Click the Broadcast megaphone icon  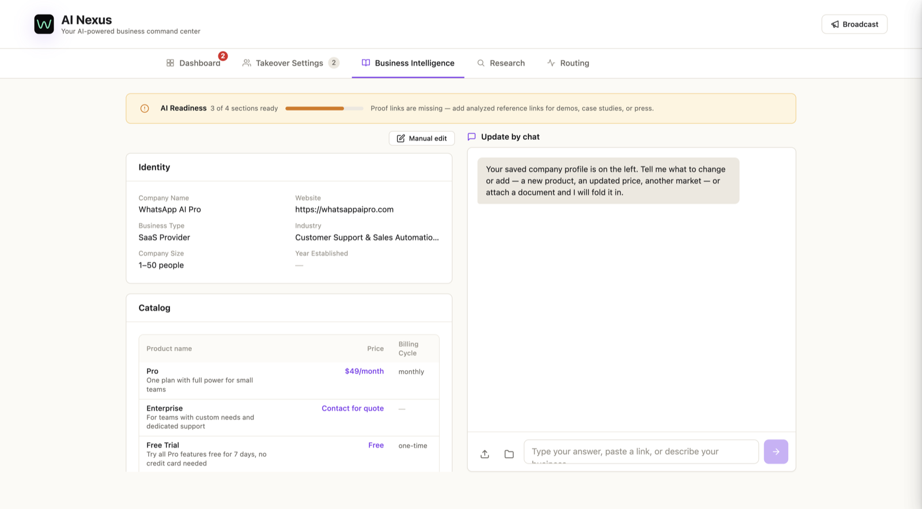(x=835, y=24)
